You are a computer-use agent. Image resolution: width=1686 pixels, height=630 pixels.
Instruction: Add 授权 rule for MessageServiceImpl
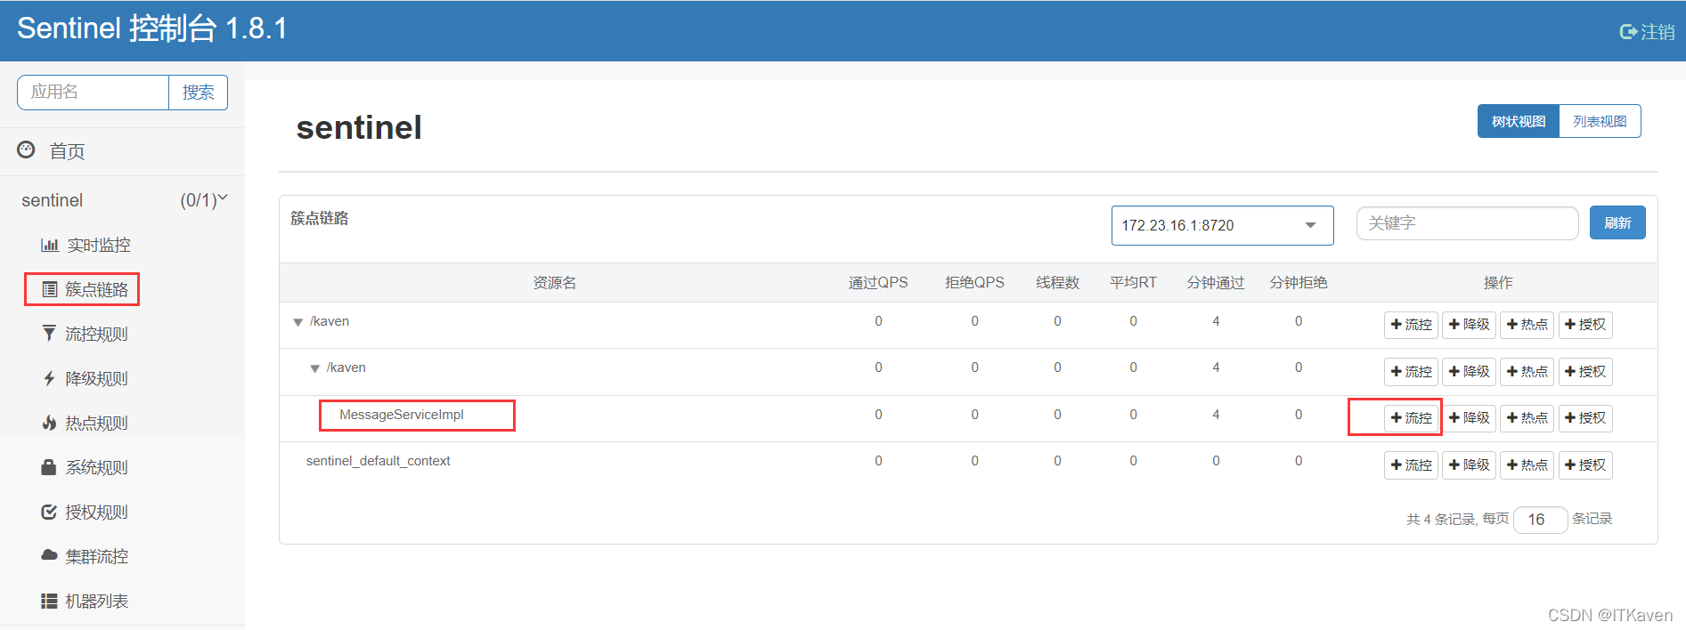coord(1585,418)
